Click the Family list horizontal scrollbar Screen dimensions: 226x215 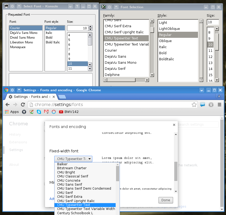(126, 80)
